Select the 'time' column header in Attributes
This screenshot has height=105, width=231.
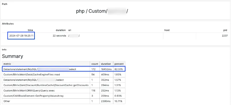(x=30, y=30)
